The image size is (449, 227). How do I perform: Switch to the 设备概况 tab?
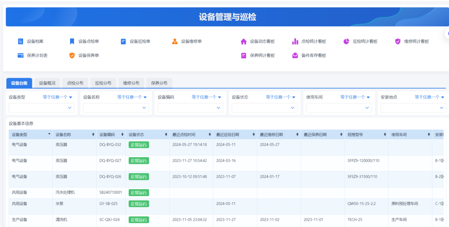point(47,83)
